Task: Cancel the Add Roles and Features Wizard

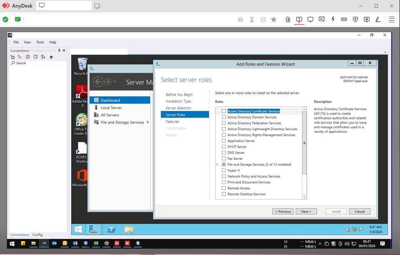Action: (x=360, y=211)
